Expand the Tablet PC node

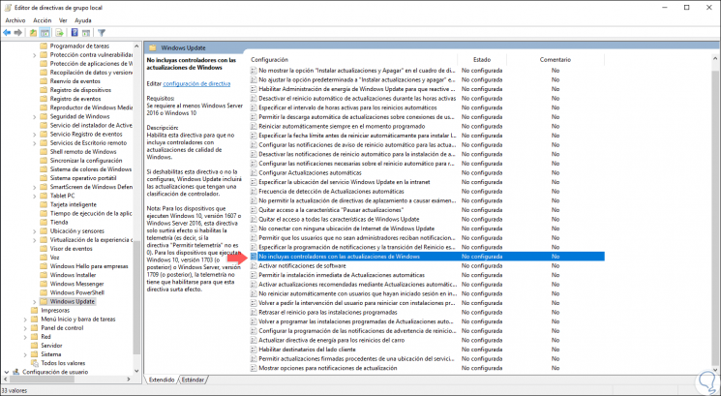(34, 196)
